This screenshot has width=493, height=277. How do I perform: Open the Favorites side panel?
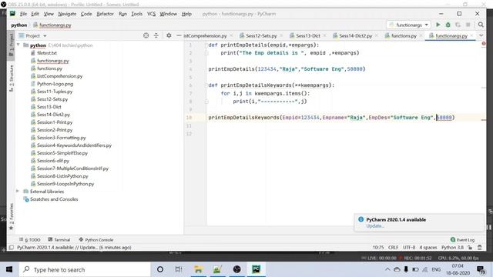[12, 216]
